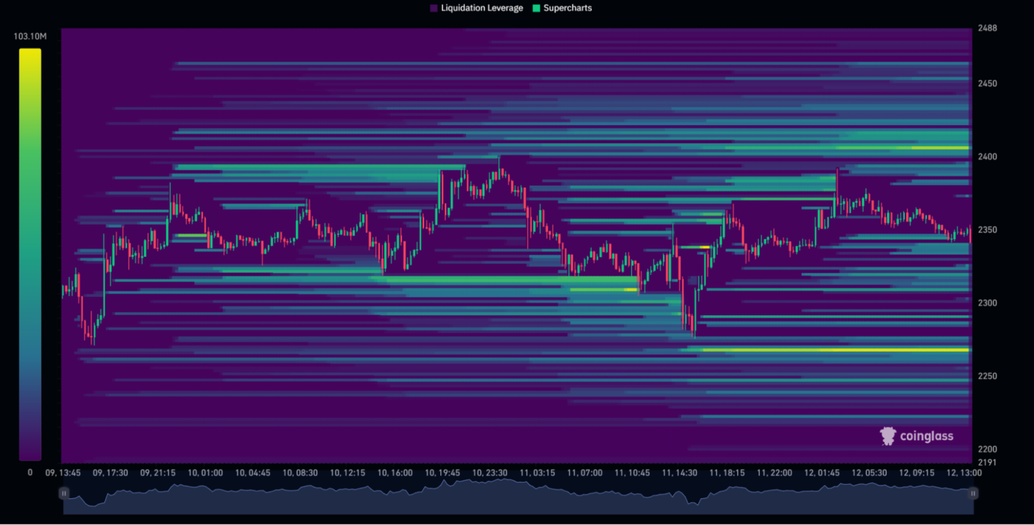This screenshot has height=525, width=1034.
Task: Click the Coinglass bear logo watermark
Action: pos(887,436)
